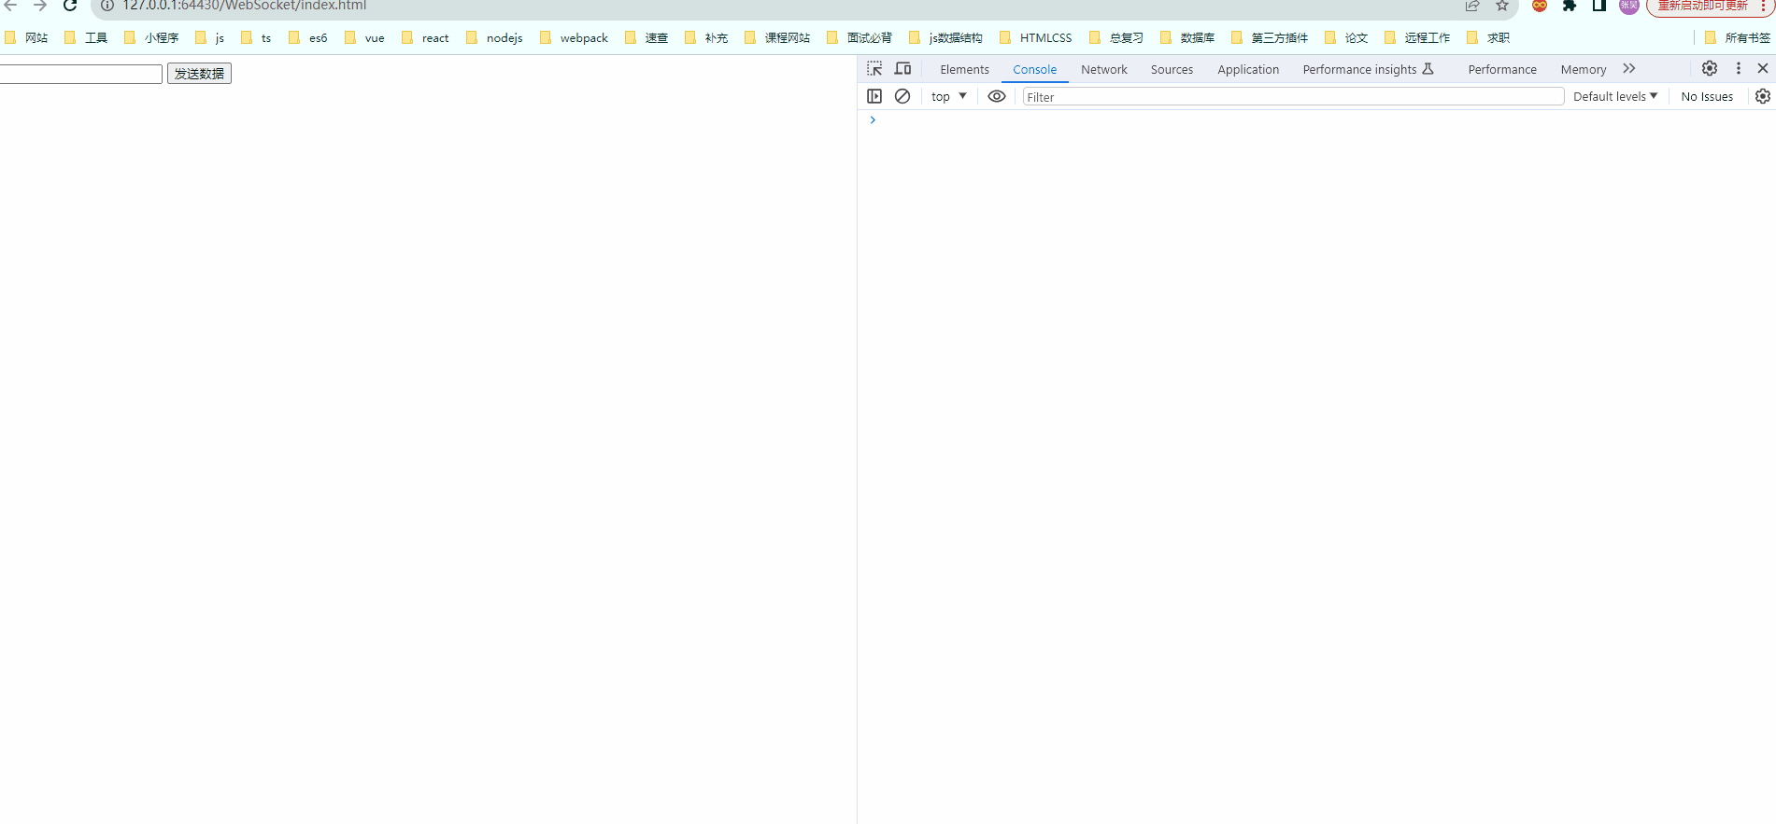This screenshot has width=1776, height=824.
Task: Click the 发送数据 button
Action: point(199,74)
